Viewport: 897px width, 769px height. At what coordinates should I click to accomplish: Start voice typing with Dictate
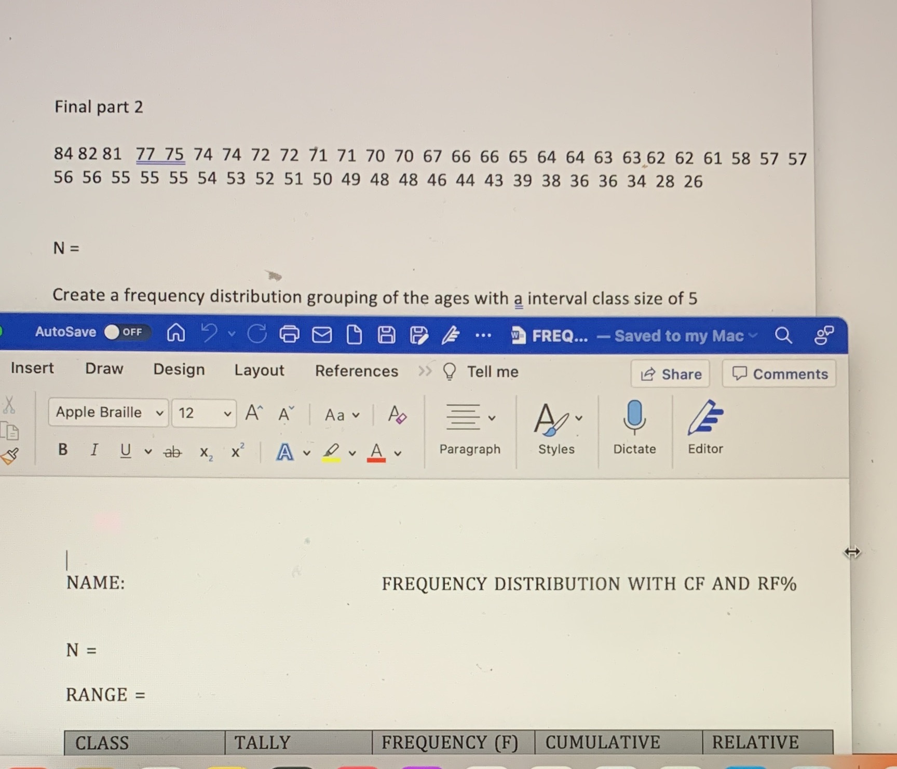634,425
